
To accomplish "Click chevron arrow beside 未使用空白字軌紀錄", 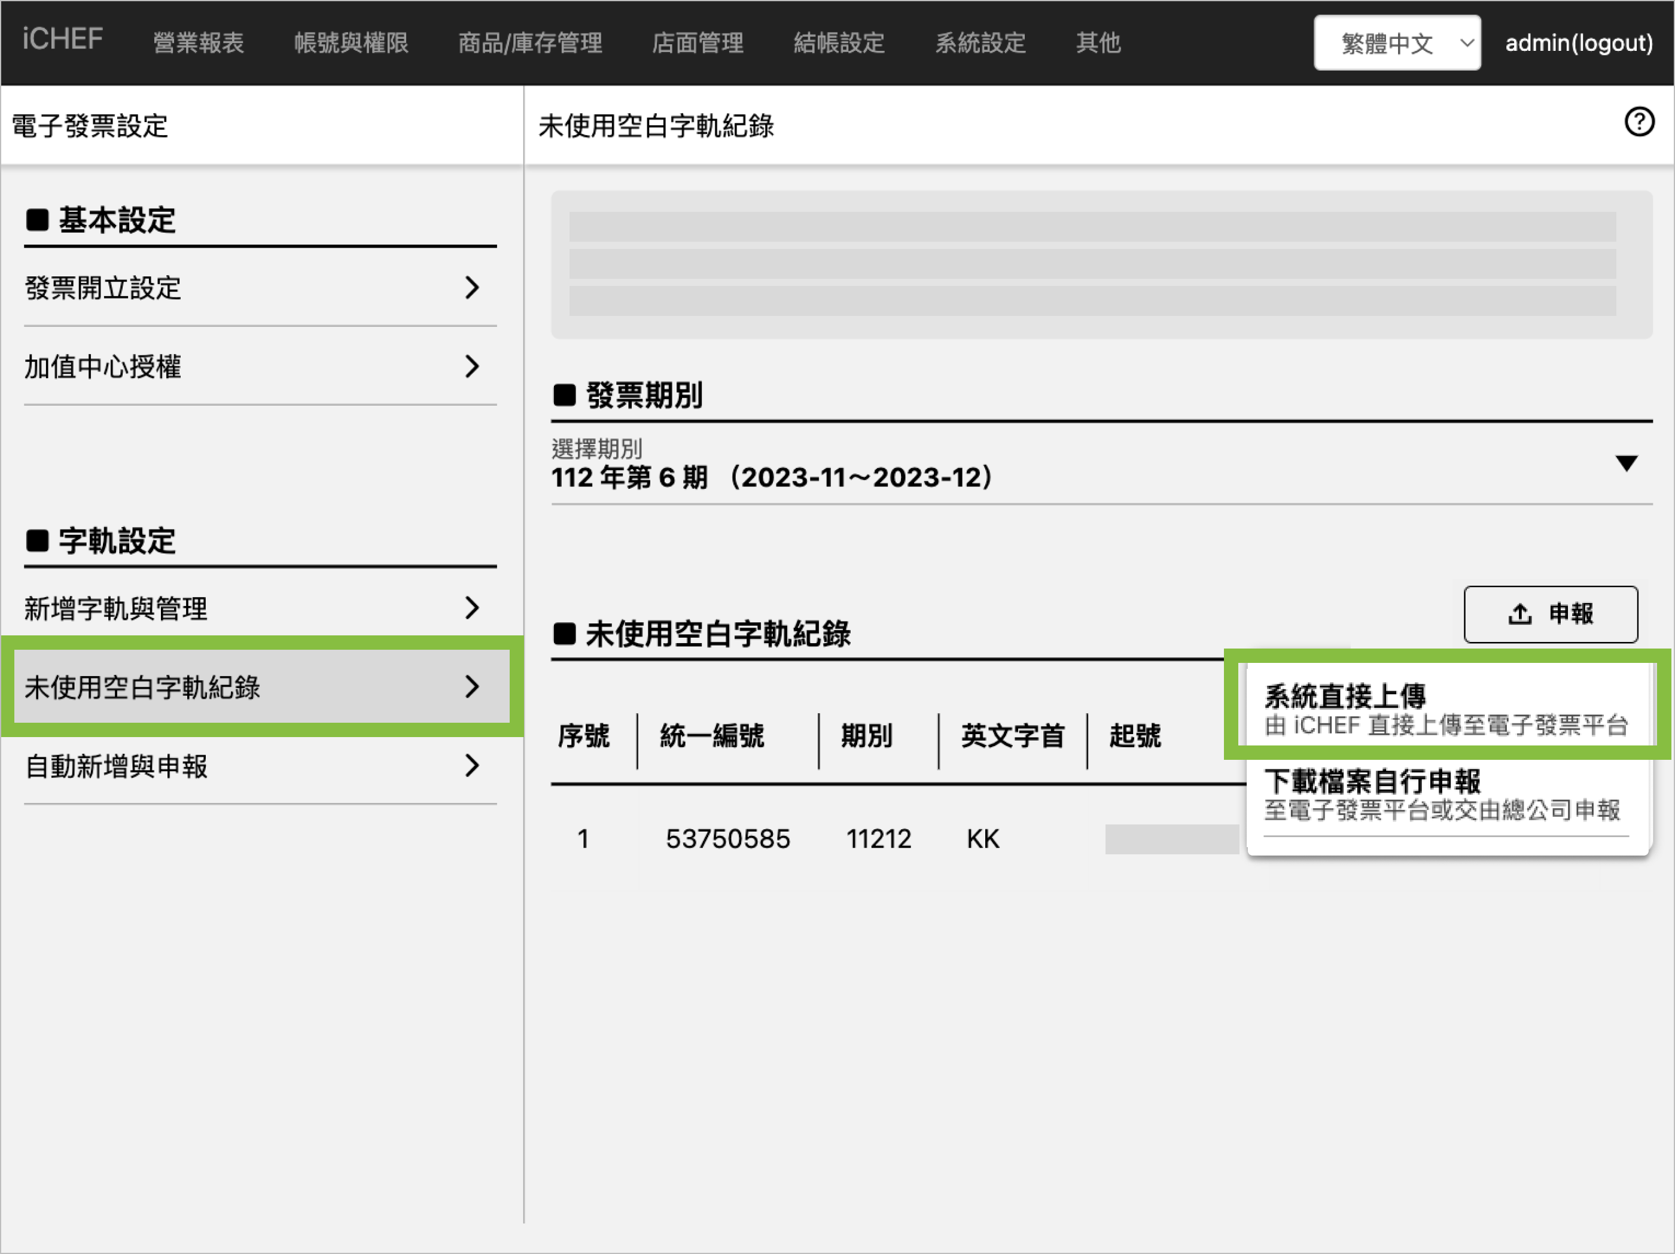I will tap(472, 687).
